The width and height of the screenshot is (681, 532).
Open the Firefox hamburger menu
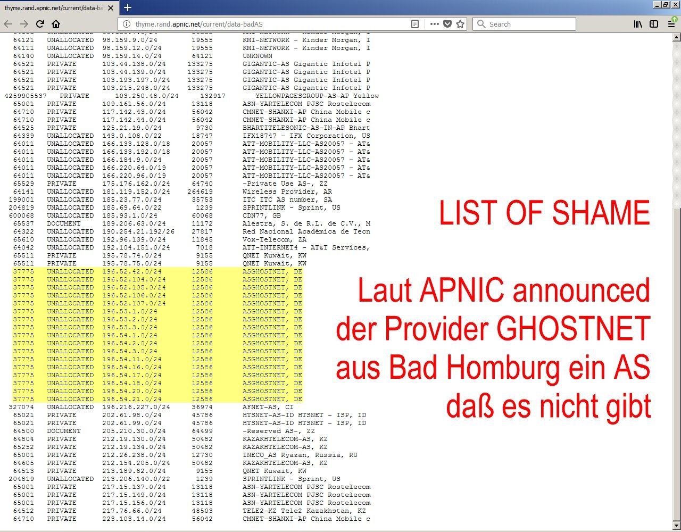point(671,24)
